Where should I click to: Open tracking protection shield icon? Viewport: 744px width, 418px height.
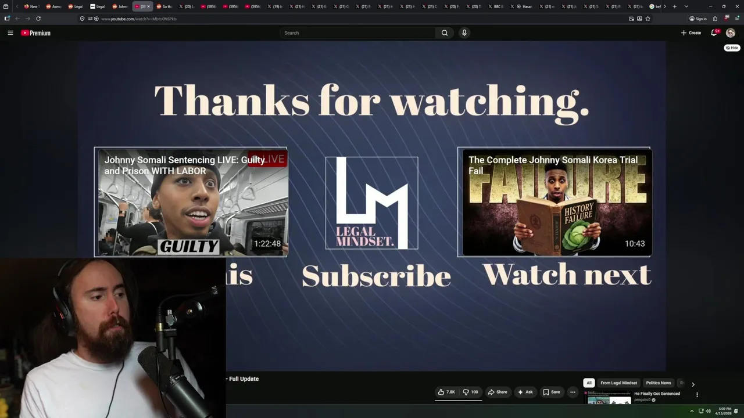pos(82,19)
